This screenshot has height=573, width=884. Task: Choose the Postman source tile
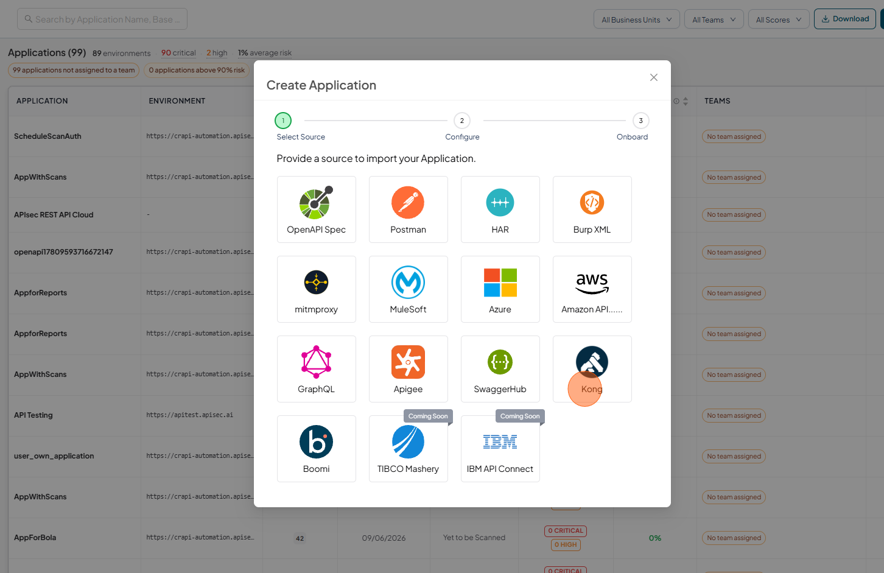[x=408, y=209]
